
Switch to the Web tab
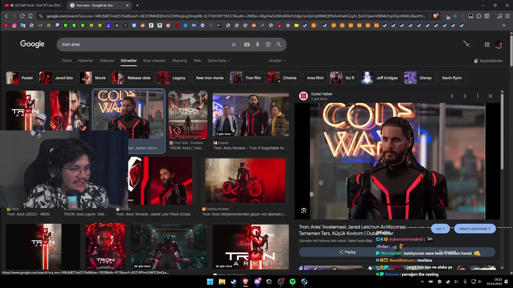[x=197, y=61]
